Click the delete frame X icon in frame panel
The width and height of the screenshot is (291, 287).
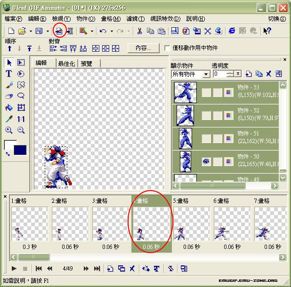(132, 269)
